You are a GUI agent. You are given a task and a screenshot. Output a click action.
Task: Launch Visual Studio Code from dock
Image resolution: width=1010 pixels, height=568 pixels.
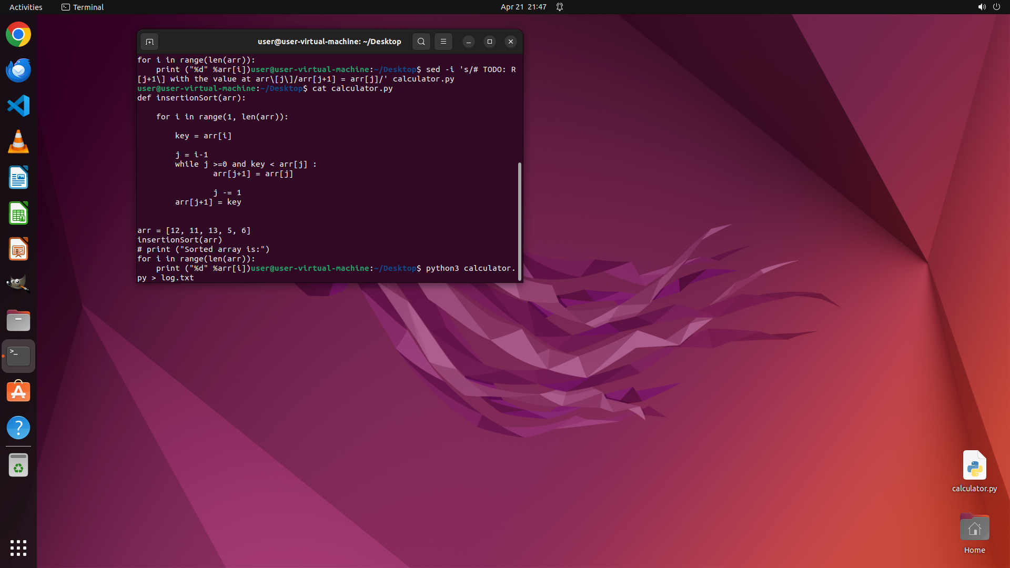click(18, 106)
